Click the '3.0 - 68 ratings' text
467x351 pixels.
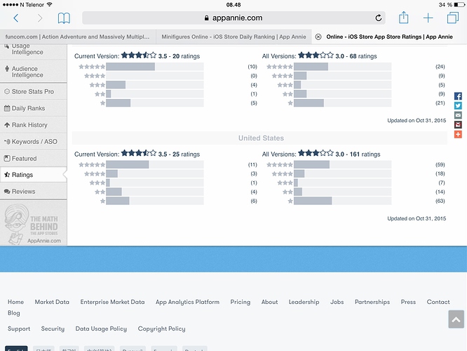356,56
